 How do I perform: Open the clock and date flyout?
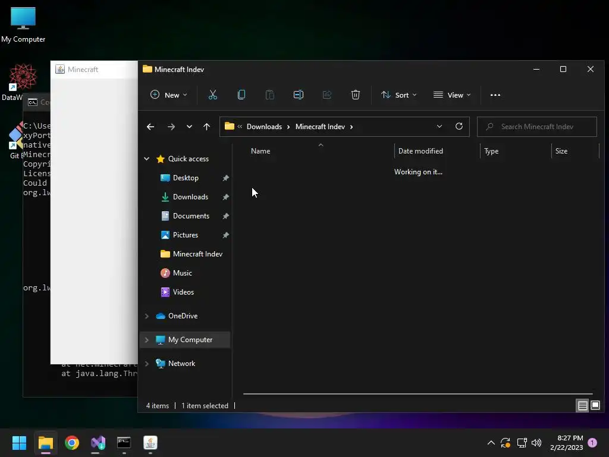(566, 443)
